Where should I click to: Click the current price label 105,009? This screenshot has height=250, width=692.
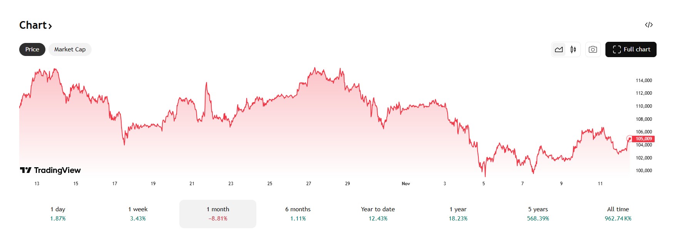[x=644, y=139]
